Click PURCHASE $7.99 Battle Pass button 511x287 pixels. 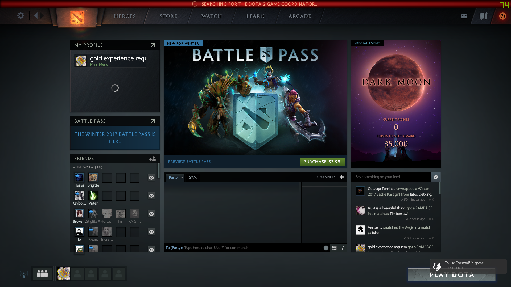pos(322,162)
